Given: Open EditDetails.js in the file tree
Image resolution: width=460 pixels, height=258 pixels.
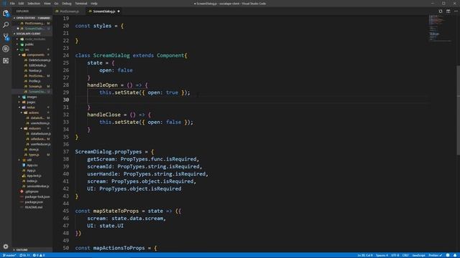Looking at the screenshot, I should (37, 65).
